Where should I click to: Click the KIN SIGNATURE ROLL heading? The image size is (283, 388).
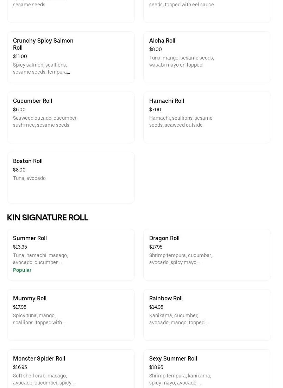(x=48, y=218)
